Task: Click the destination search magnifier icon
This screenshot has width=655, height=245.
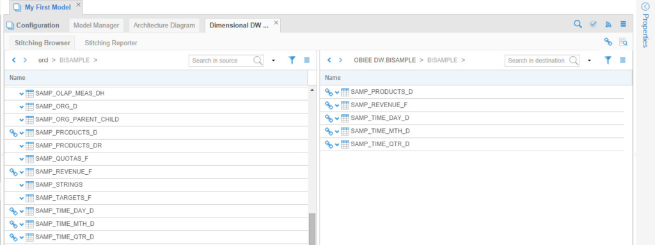Action: [x=574, y=61]
